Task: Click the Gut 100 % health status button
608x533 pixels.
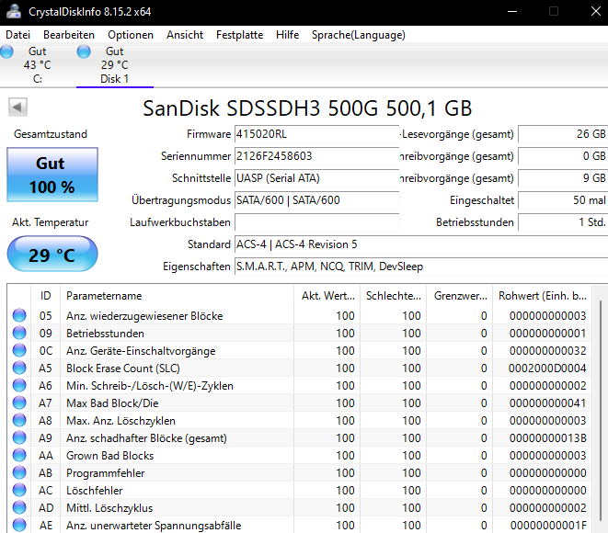Action: pos(52,175)
